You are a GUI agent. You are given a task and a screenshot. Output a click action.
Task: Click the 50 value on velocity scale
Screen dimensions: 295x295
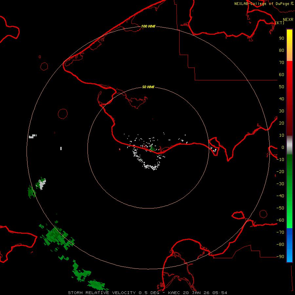[x=282, y=87]
